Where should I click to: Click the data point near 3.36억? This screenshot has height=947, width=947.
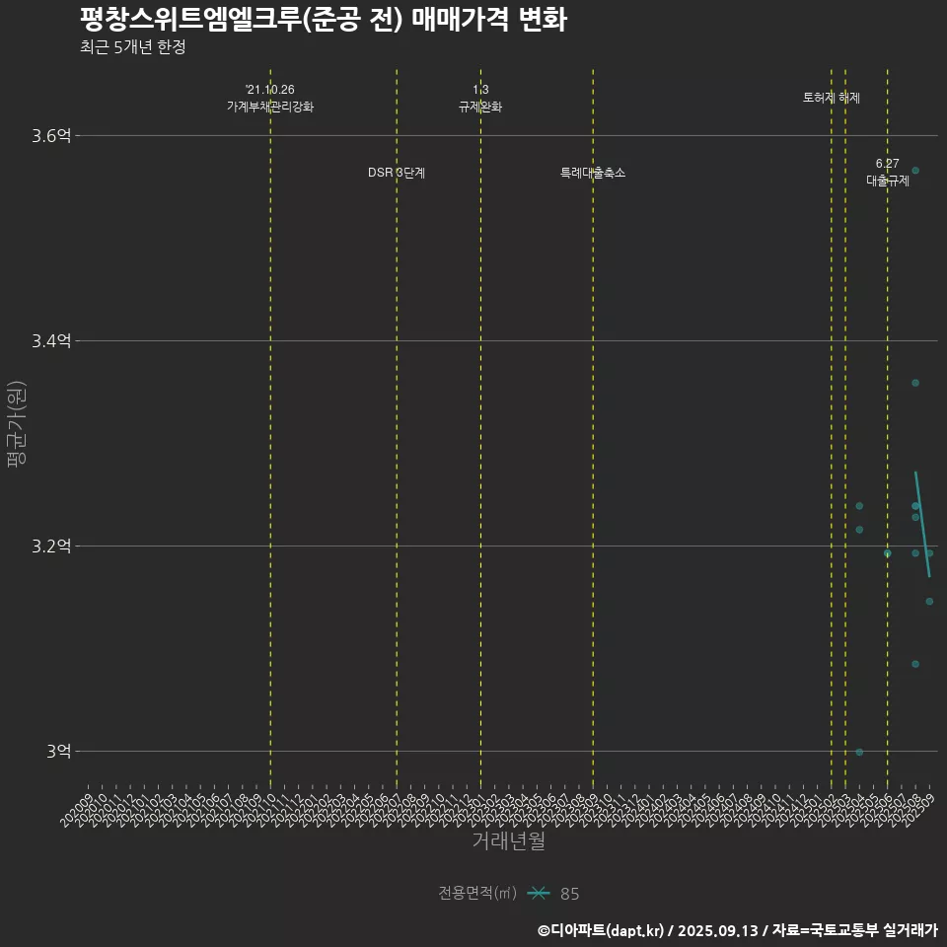point(915,383)
